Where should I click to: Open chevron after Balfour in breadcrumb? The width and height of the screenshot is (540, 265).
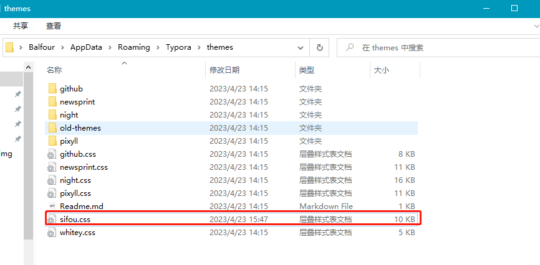[63, 47]
